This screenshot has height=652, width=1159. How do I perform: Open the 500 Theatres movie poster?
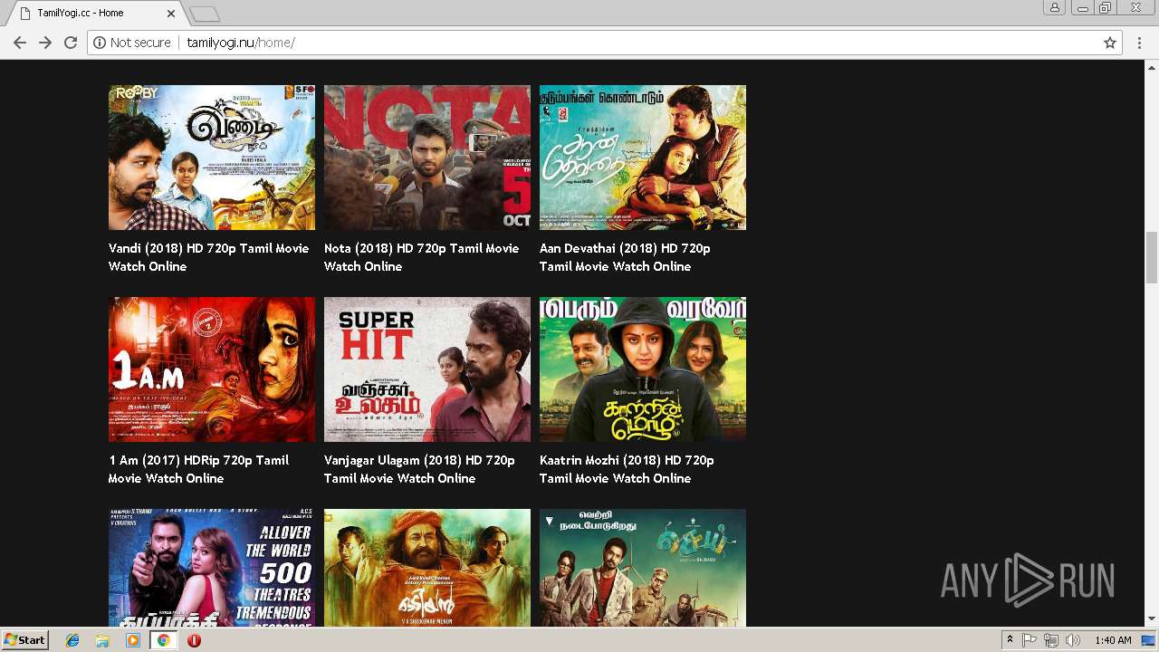pyautogui.click(x=212, y=568)
